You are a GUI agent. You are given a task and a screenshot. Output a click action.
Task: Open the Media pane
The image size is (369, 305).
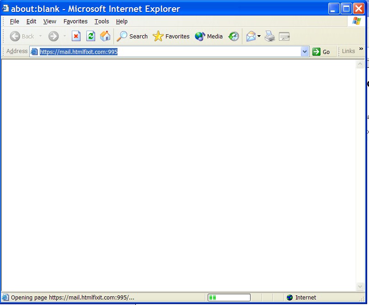(209, 36)
